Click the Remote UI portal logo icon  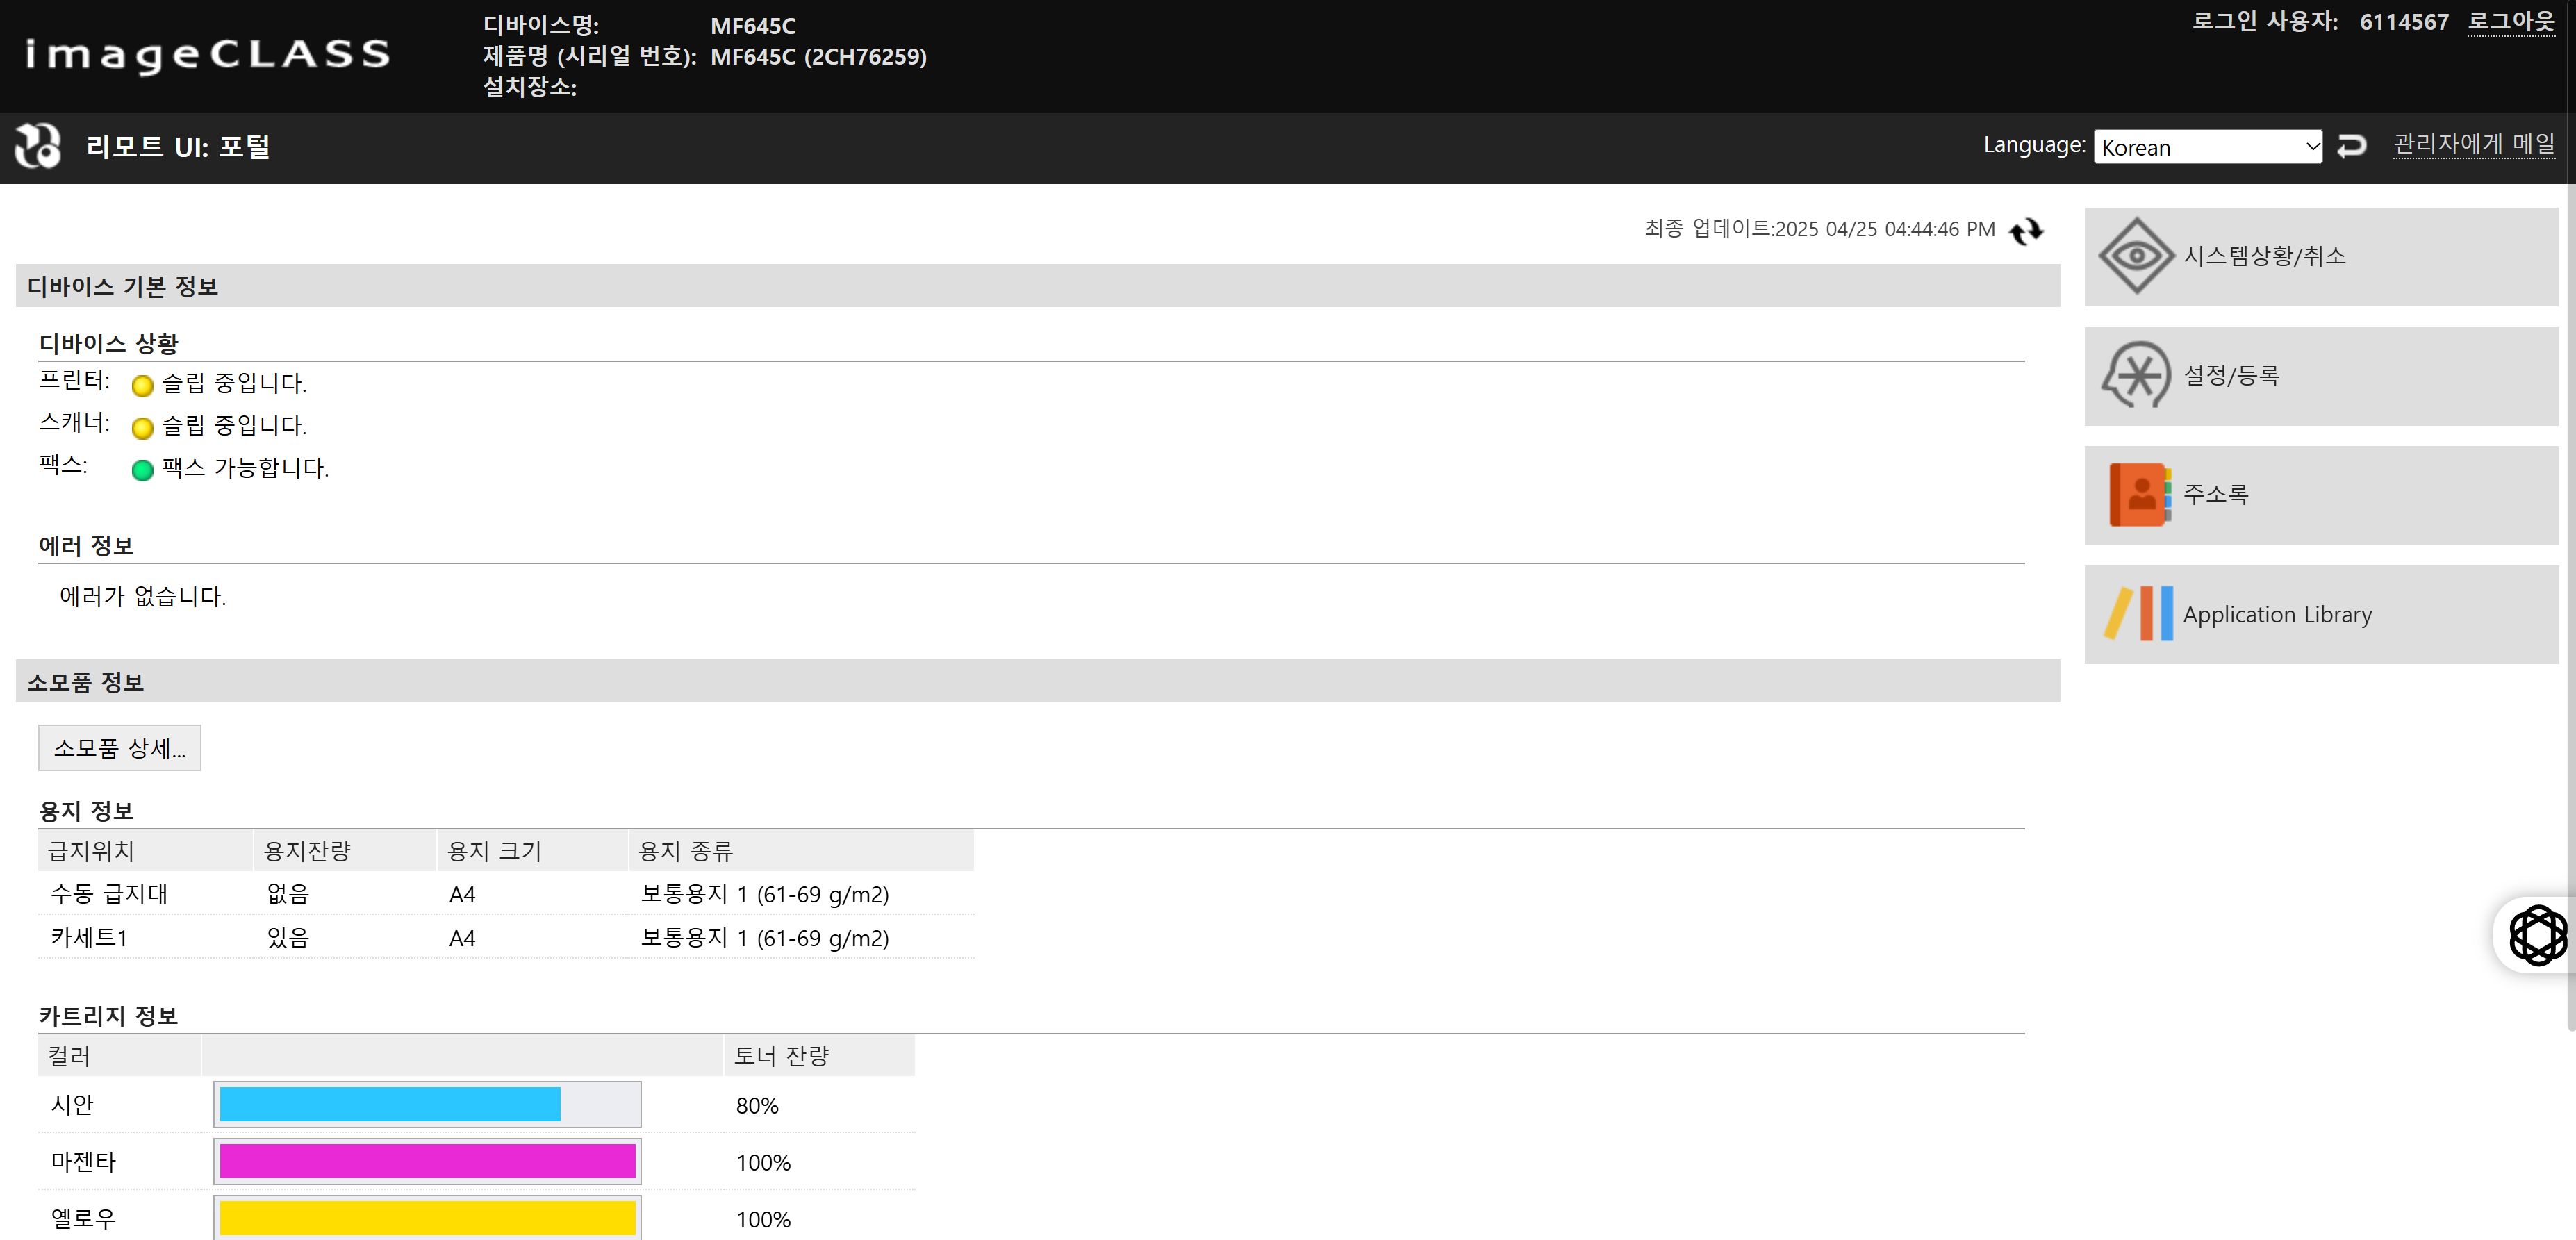pyautogui.click(x=38, y=146)
